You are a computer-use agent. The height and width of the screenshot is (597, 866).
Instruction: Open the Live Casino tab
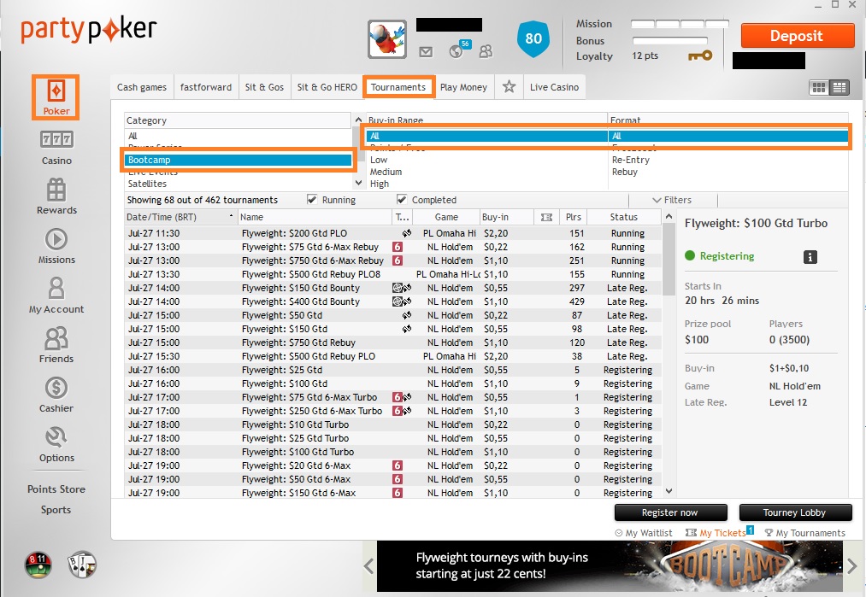pyautogui.click(x=555, y=87)
